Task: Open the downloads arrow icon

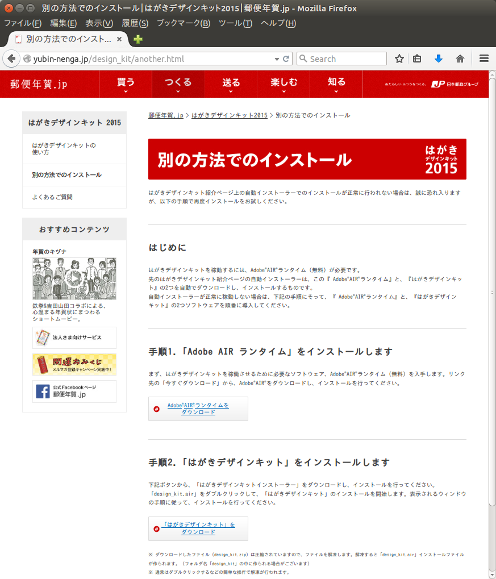Action: tap(439, 59)
